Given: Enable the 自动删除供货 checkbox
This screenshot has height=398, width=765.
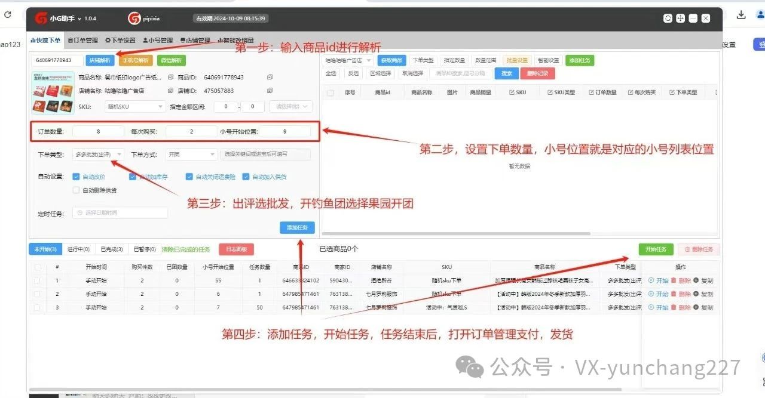Looking at the screenshot, I should [x=76, y=190].
